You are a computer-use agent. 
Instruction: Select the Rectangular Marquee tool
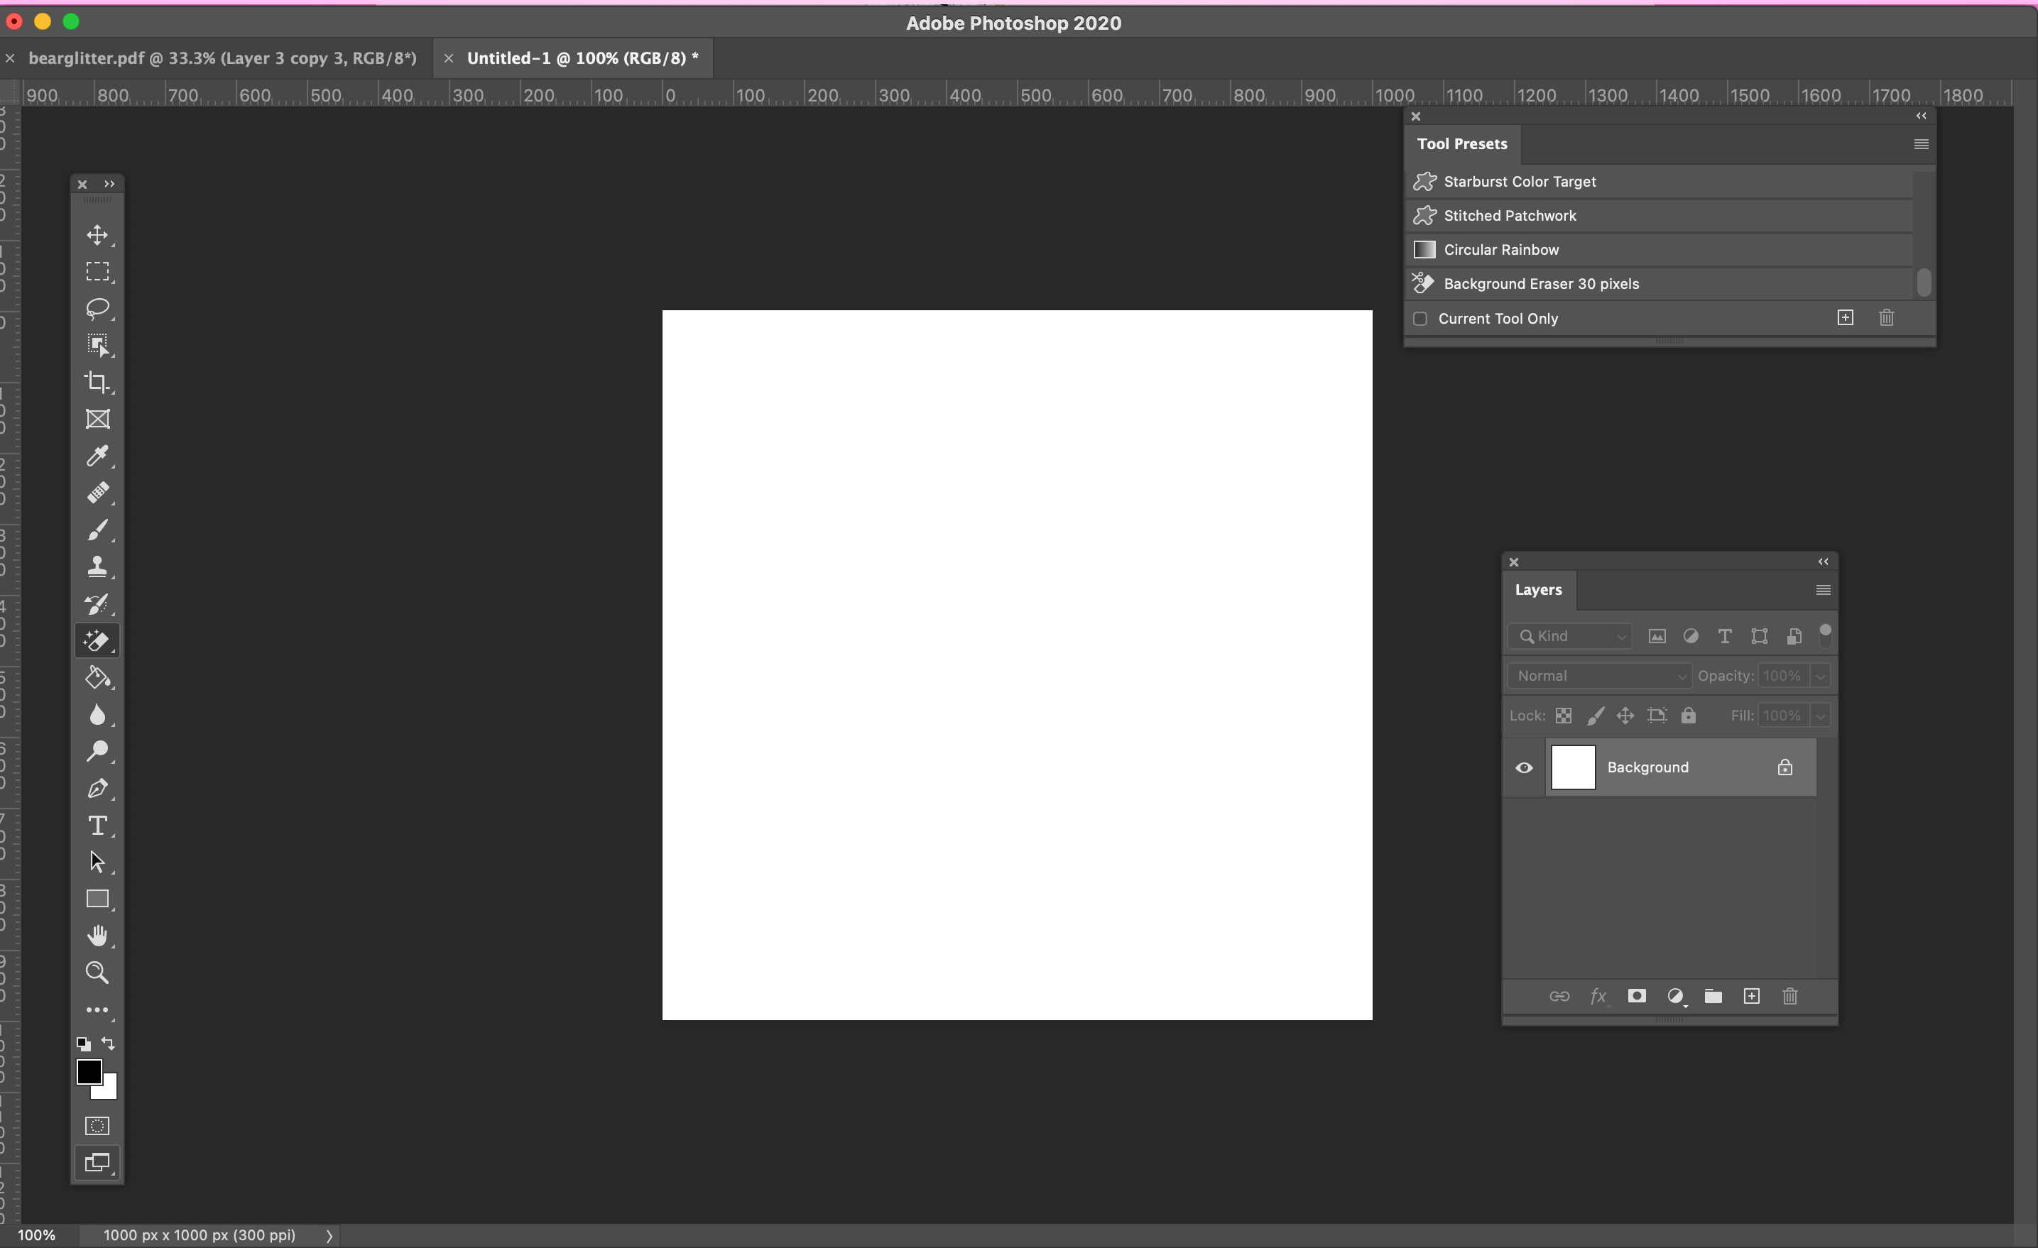[97, 272]
